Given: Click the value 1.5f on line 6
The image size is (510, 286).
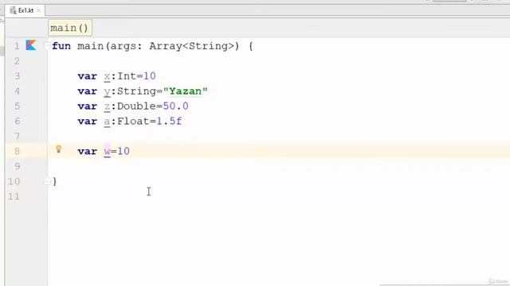Looking at the screenshot, I should [169, 122].
